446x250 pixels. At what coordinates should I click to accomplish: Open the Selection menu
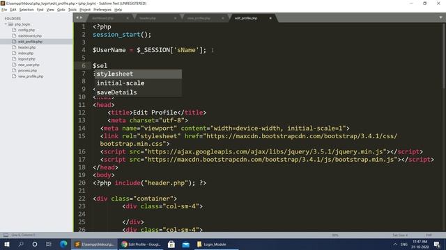click(26, 10)
